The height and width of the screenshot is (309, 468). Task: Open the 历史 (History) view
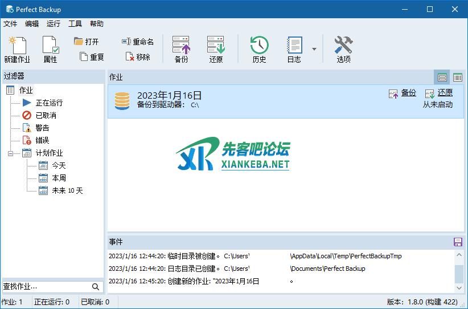(259, 48)
